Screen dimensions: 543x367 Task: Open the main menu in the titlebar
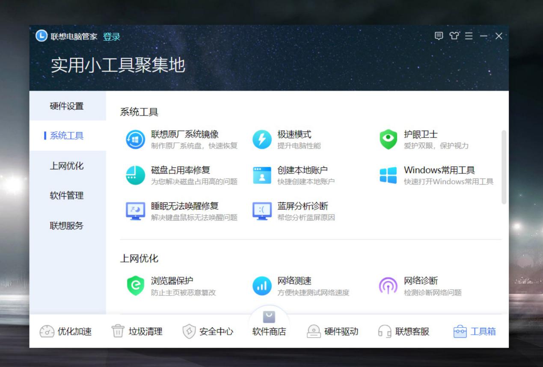[x=469, y=37]
